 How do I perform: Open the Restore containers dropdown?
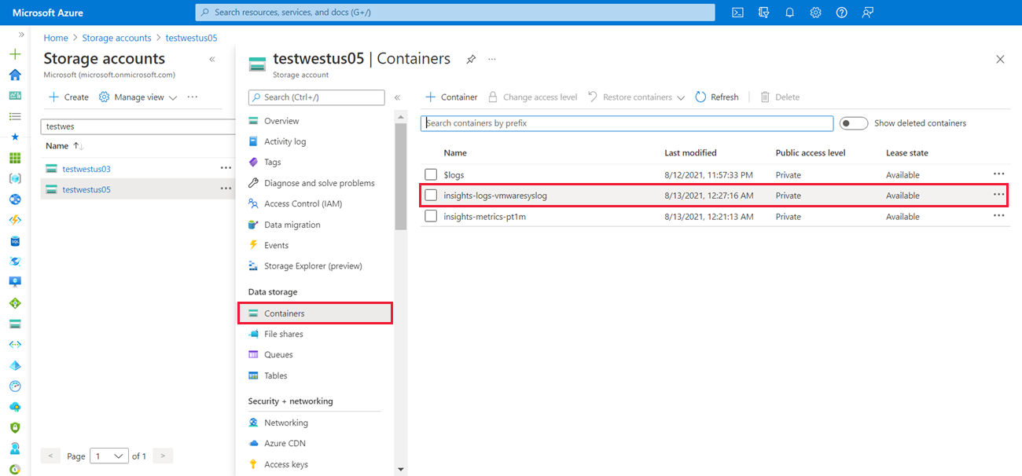pyautogui.click(x=636, y=97)
